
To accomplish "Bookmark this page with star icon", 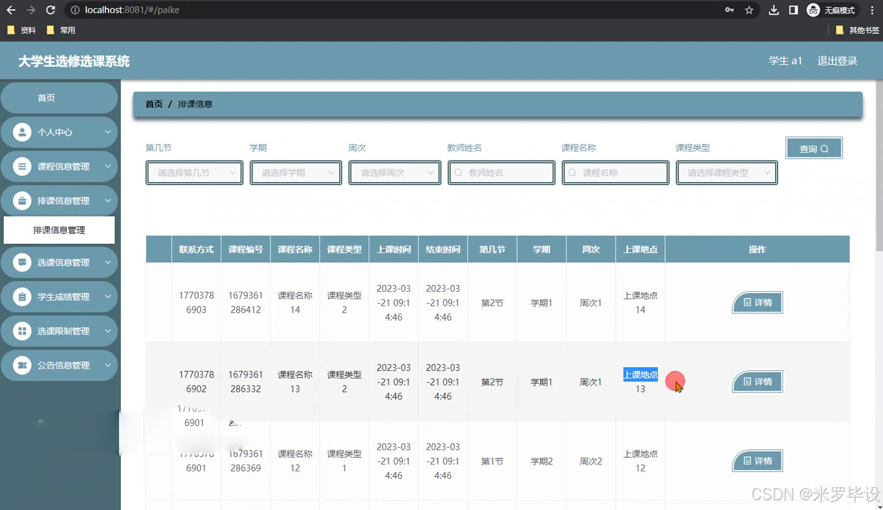I will (749, 10).
